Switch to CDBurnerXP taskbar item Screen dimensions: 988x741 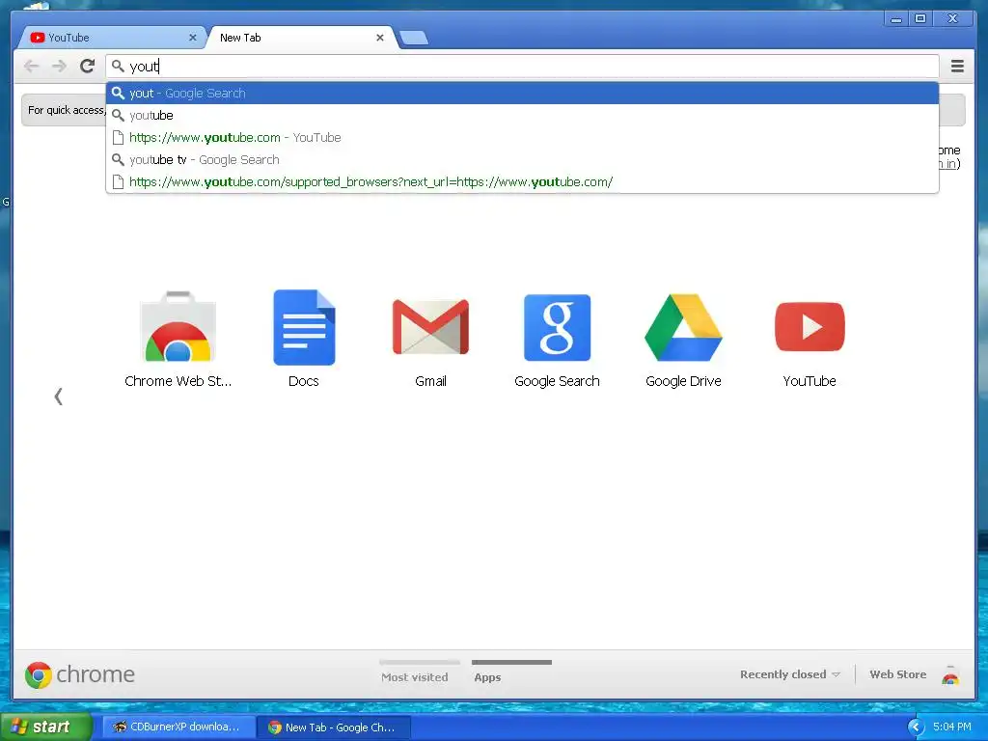click(178, 727)
